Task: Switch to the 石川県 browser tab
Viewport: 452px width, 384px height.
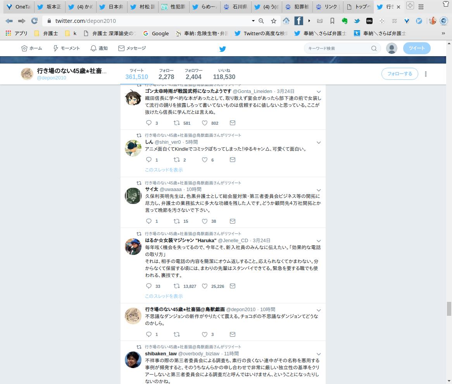Action: [x=236, y=7]
